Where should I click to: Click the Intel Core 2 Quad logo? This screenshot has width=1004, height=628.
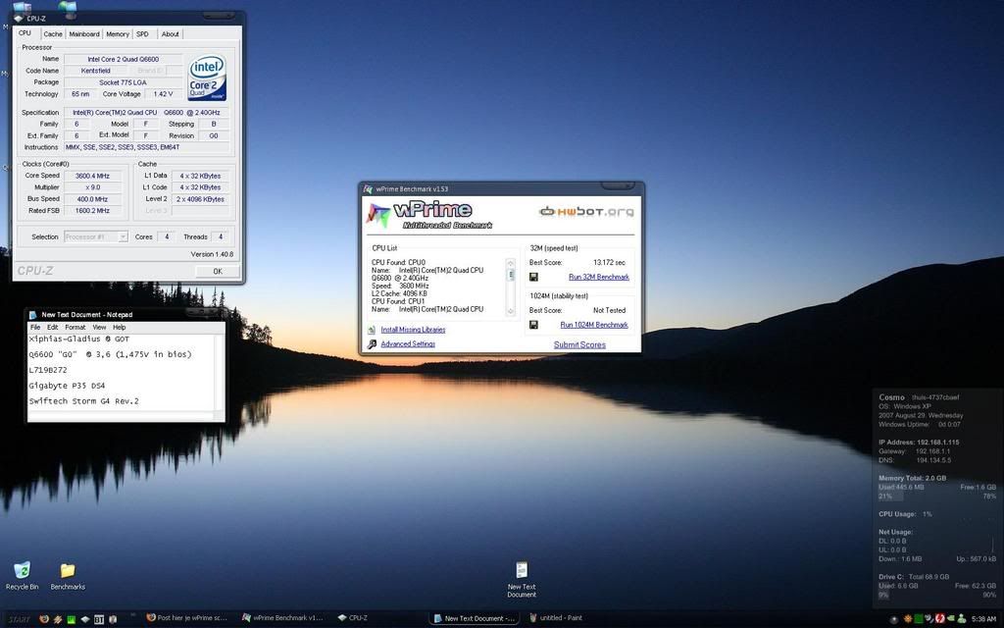207,78
